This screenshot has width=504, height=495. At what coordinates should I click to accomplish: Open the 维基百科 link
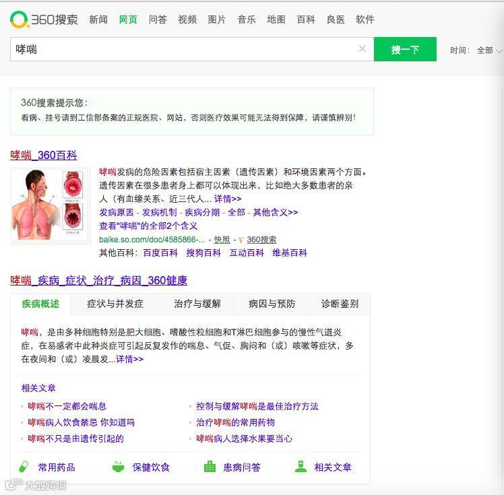click(290, 253)
